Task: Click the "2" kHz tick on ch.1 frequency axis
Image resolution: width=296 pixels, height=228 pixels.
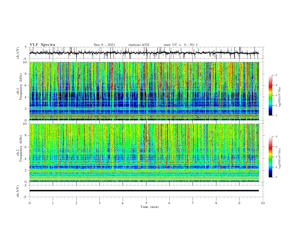Action: pyautogui.click(x=26, y=109)
